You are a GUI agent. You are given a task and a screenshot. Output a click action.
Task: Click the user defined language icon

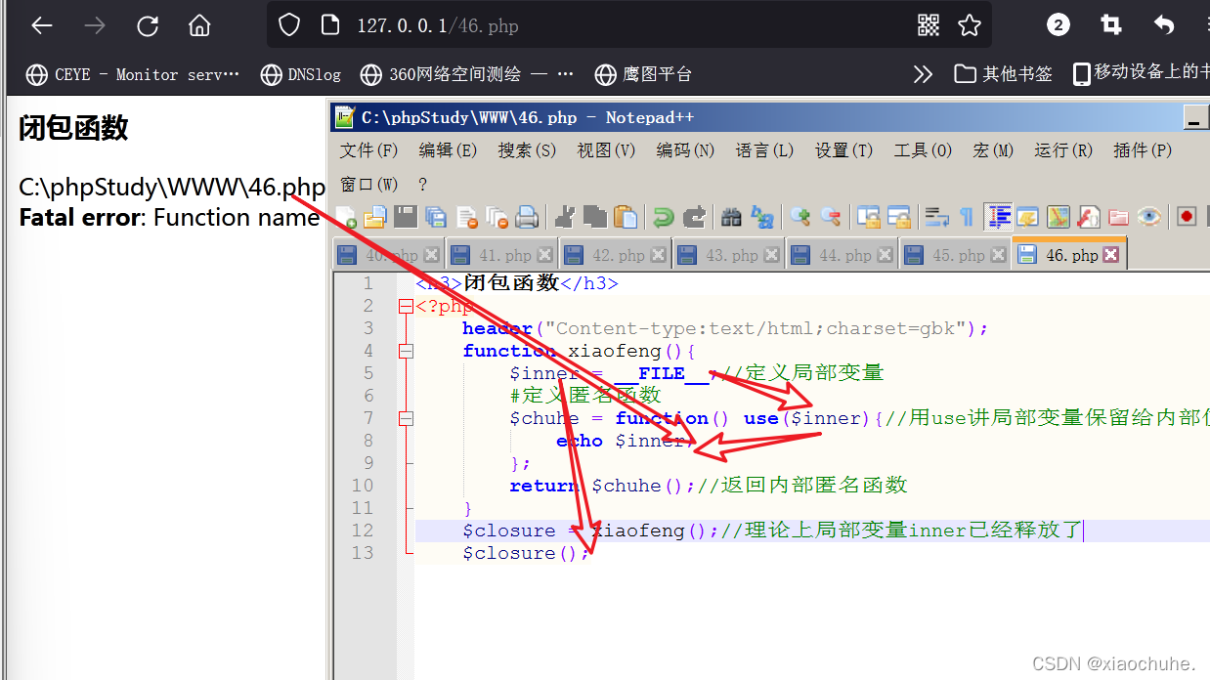1027,217
